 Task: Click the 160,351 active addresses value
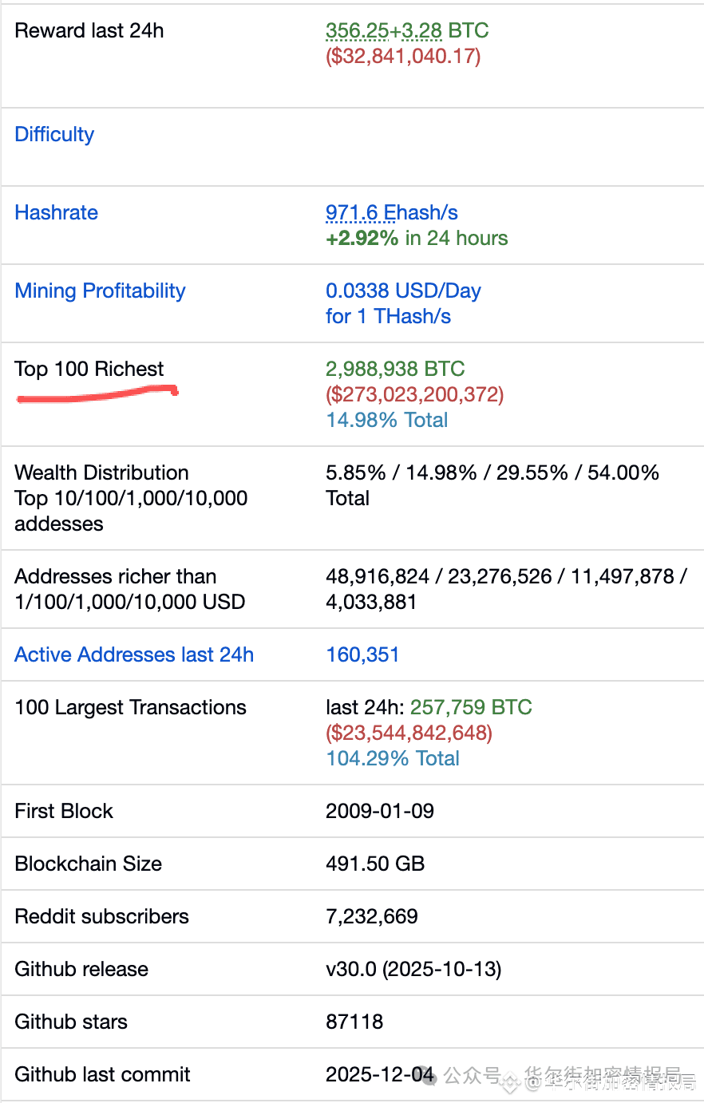pyautogui.click(x=362, y=654)
